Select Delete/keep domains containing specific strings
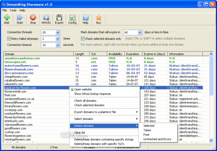The width and height of the screenshot is (217, 151). pyautogui.click(x=105, y=139)
